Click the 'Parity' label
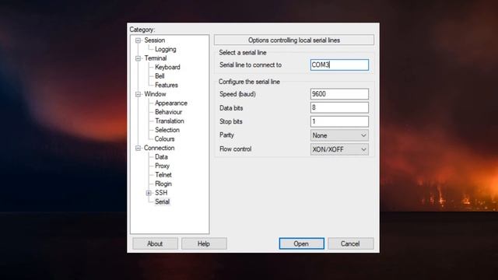Screen dimensions: 498x280 click(226, 135)
